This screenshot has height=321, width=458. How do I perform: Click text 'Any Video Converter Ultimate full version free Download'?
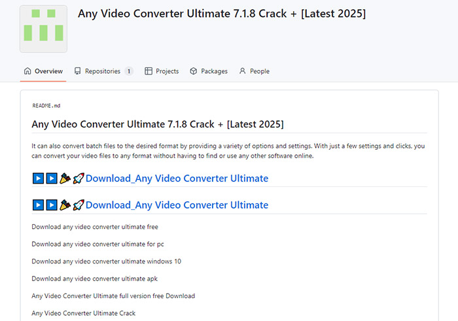click(113, 296)
